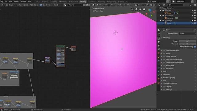Open the Modifier properties wrench tab
The image size is (197, 111).
pos(159,61)
